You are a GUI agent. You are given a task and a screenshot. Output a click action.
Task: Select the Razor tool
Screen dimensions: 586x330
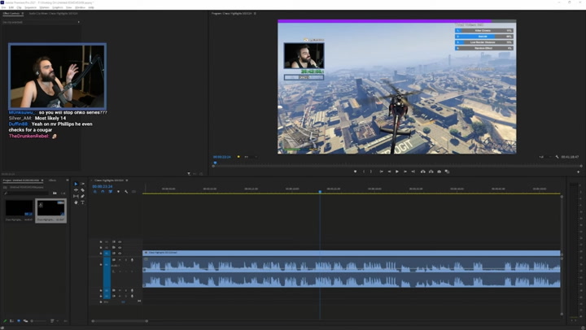(x=82, y=190)
